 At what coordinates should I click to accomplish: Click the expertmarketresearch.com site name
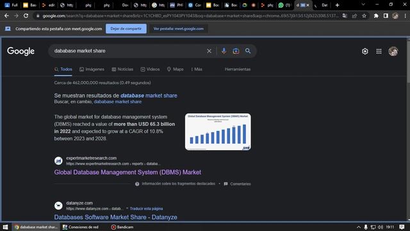click(x=91, y=158)
